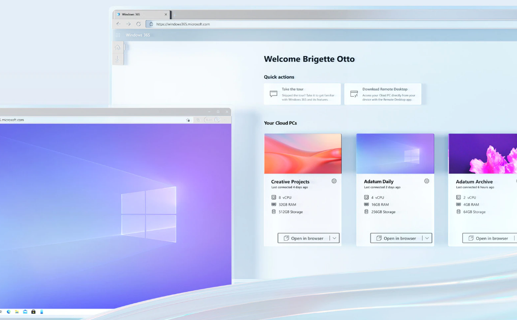The height and width of the screenshot is (320, 517).
Task: Open Adatum Daily settings gear
Action: pos(427,181)
